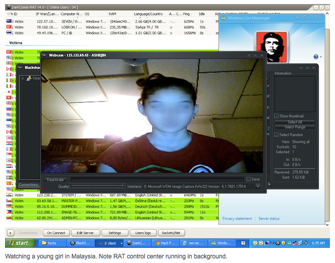The height and width of the screenshot is (263, 335).
Task: Click the Czech flag in MASTER-P row
Action: point(9,201)
